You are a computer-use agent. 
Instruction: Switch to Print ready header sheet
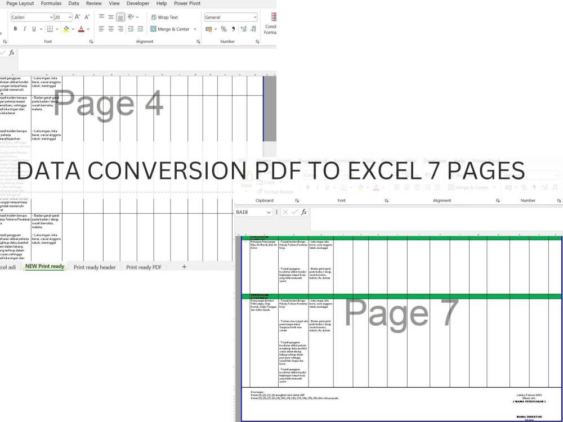pos(95,267)
